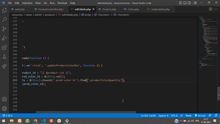
Task: Open the Search view in the activity bar
Action: coord(4,19)
